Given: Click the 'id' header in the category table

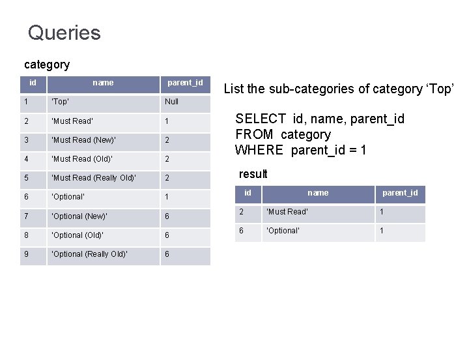Looking at the screenshot, I should pyautogui.click(x=33, y=83).
